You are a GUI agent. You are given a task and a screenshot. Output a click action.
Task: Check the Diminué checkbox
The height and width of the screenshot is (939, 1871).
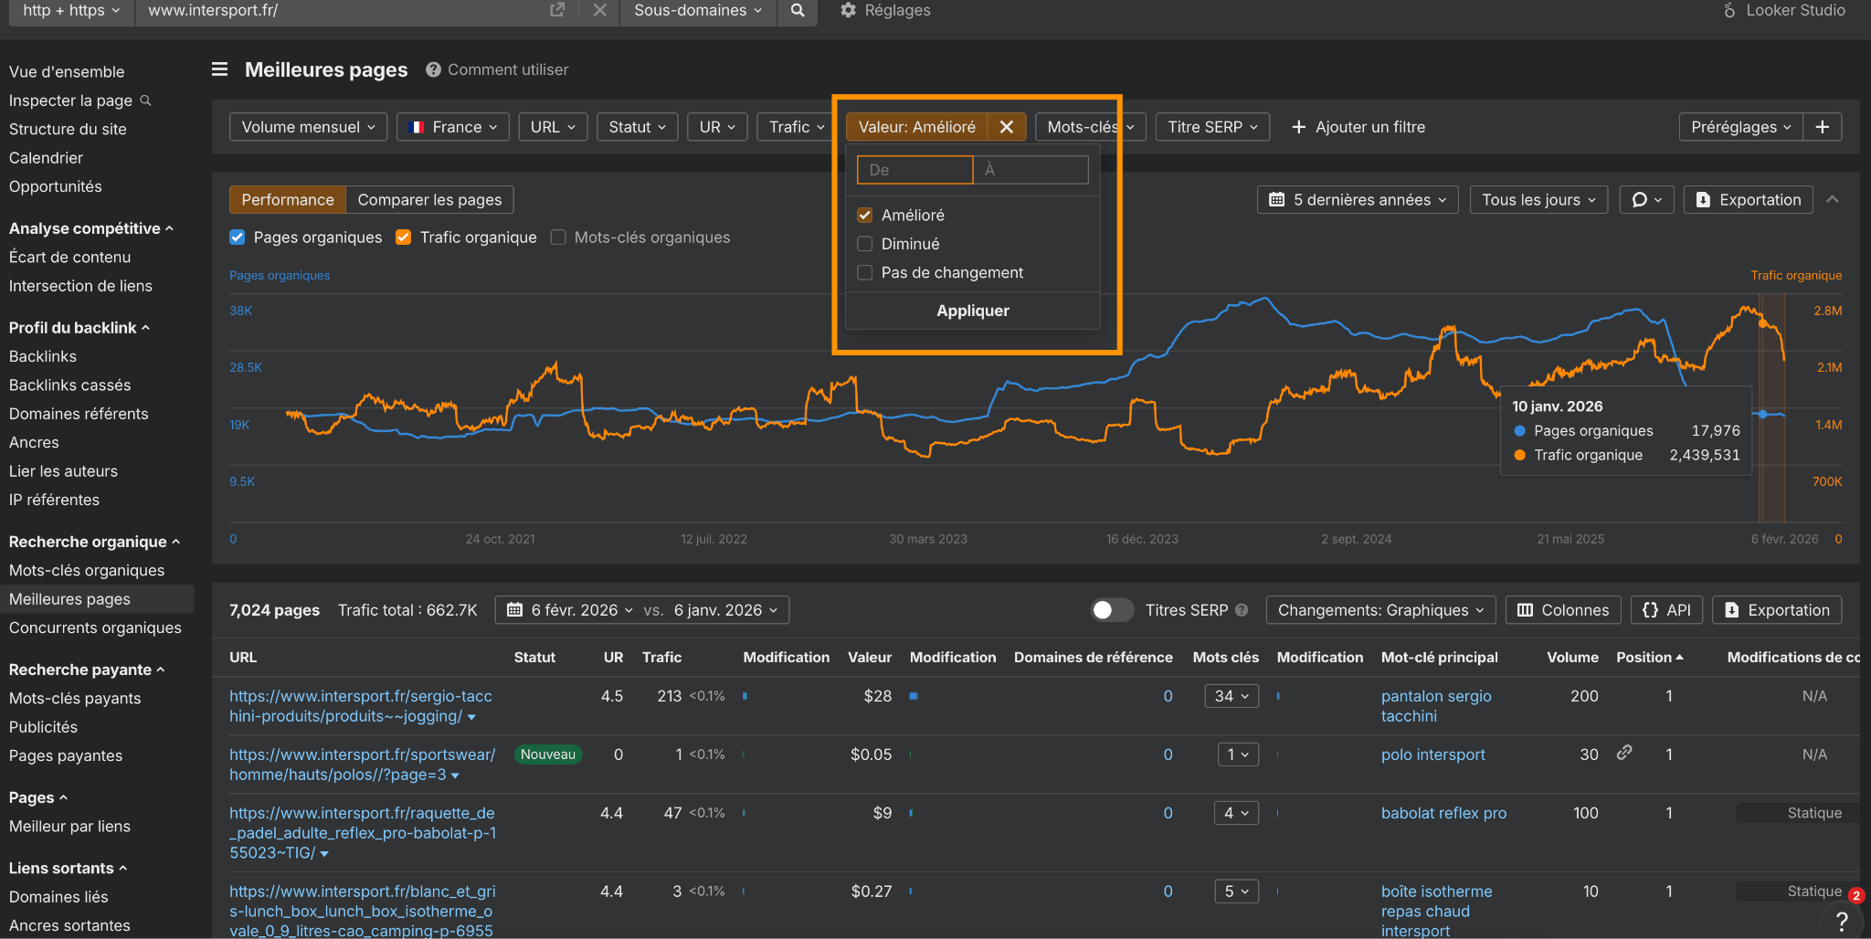pos(865,244)
